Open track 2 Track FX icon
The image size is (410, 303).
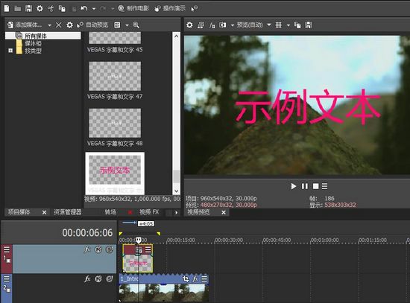point(87,279)
